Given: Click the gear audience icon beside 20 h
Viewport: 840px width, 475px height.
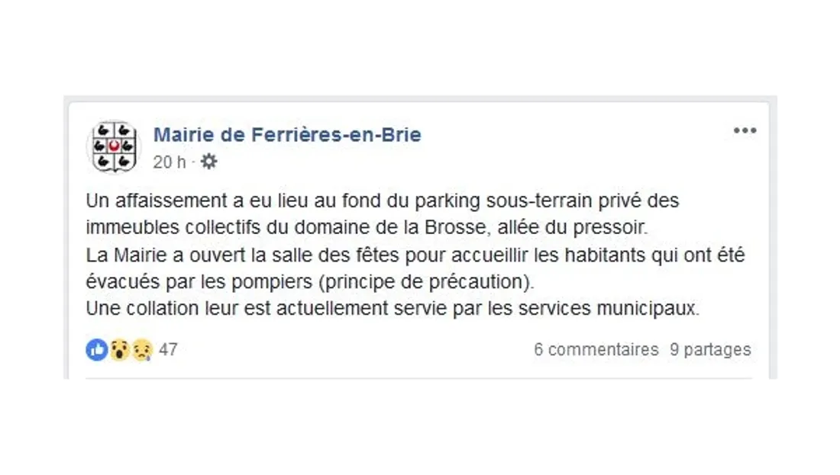Looking at the screenshot, I should 208,162.
